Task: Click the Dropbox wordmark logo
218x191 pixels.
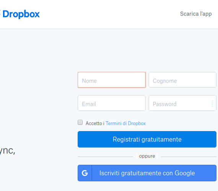Action: pos(21,14)
